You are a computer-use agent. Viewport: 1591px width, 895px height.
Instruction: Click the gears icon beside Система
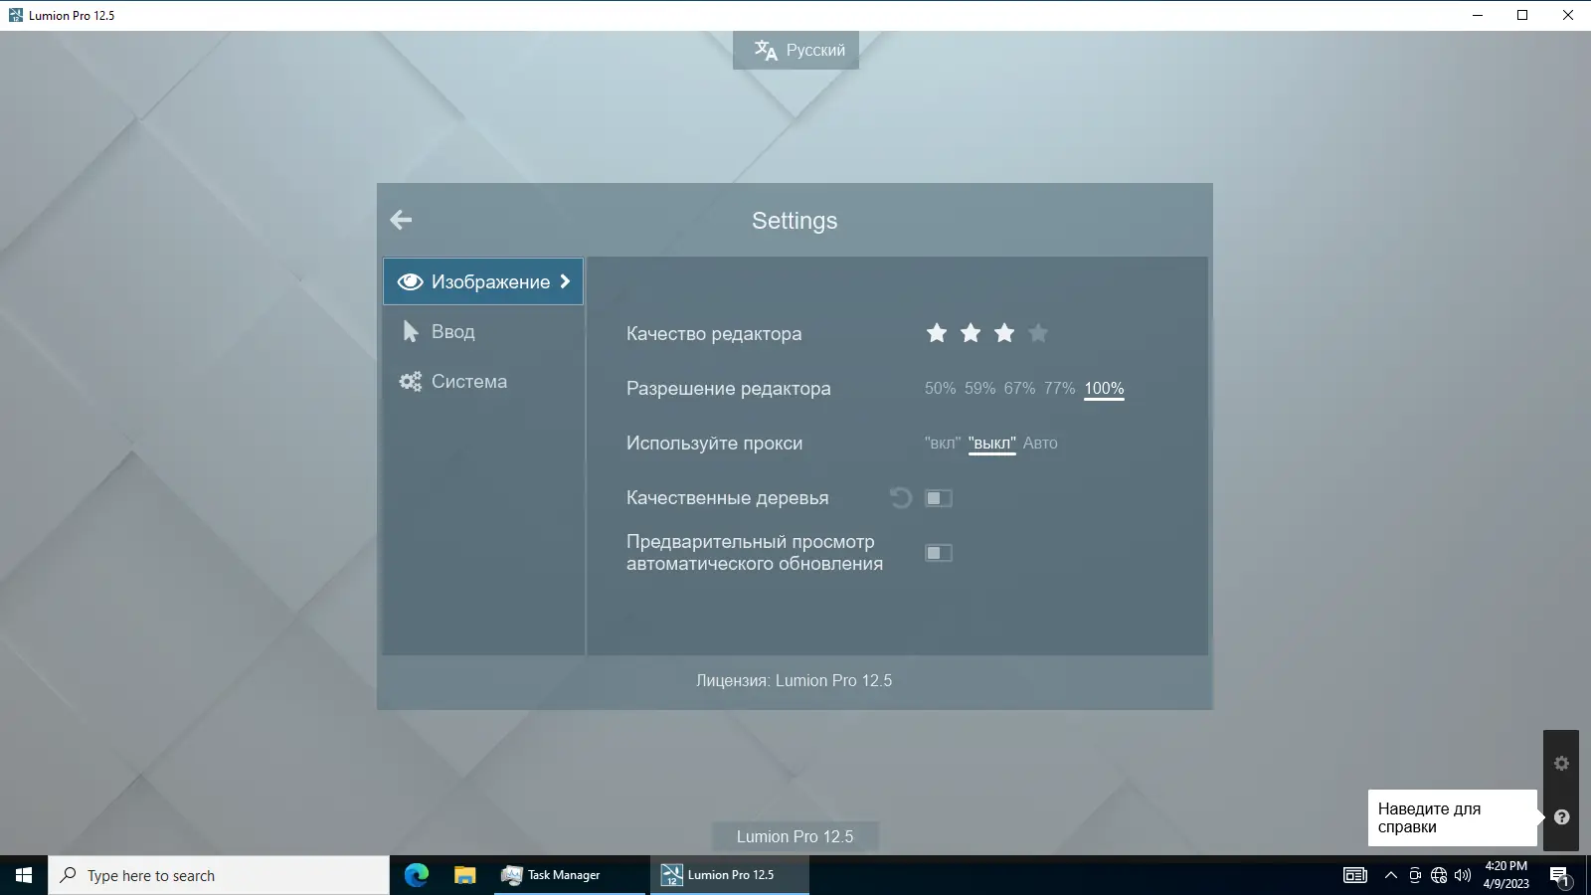(411, 381)
